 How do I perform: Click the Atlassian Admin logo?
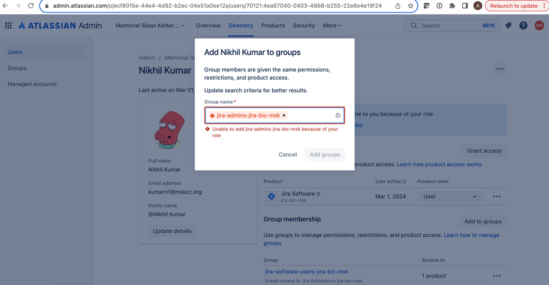60,25
